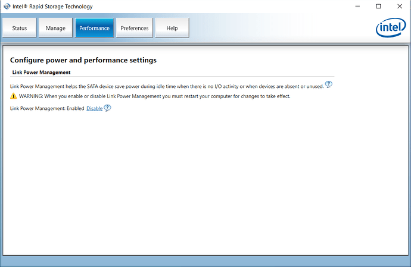Switch to the Manage tab
Screen dimensions: 411x267
(x=55, y=28)
